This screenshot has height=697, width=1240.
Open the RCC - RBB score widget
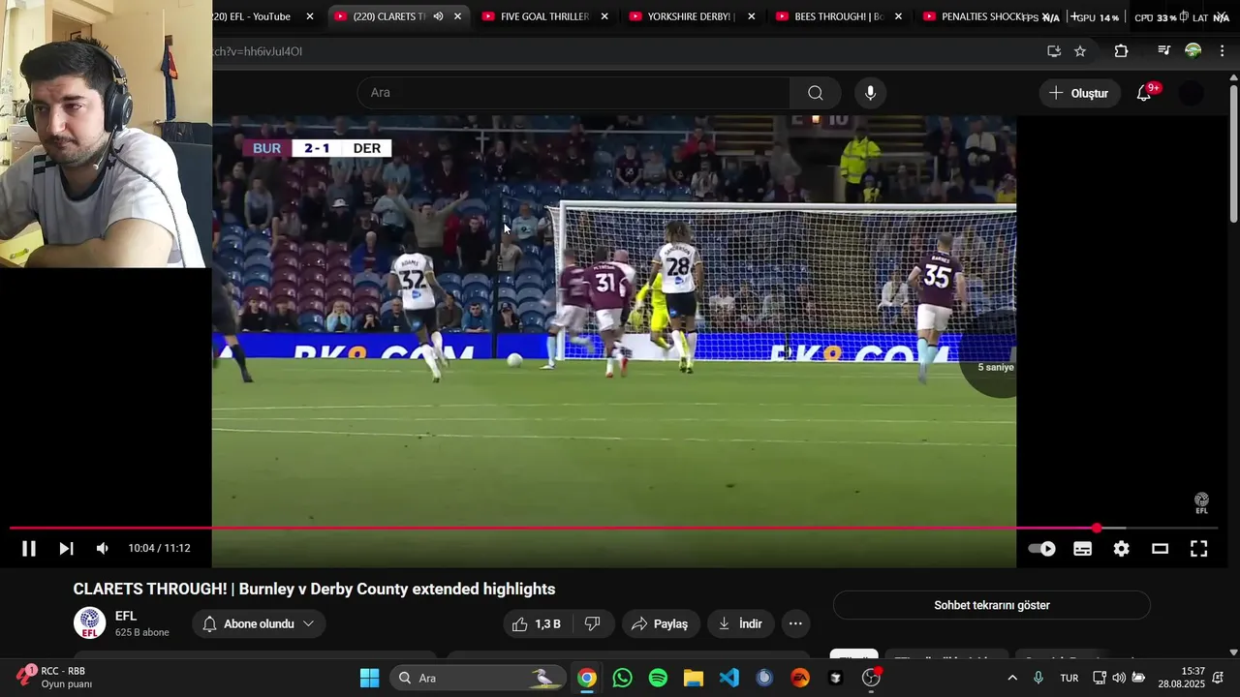(56, 678)
